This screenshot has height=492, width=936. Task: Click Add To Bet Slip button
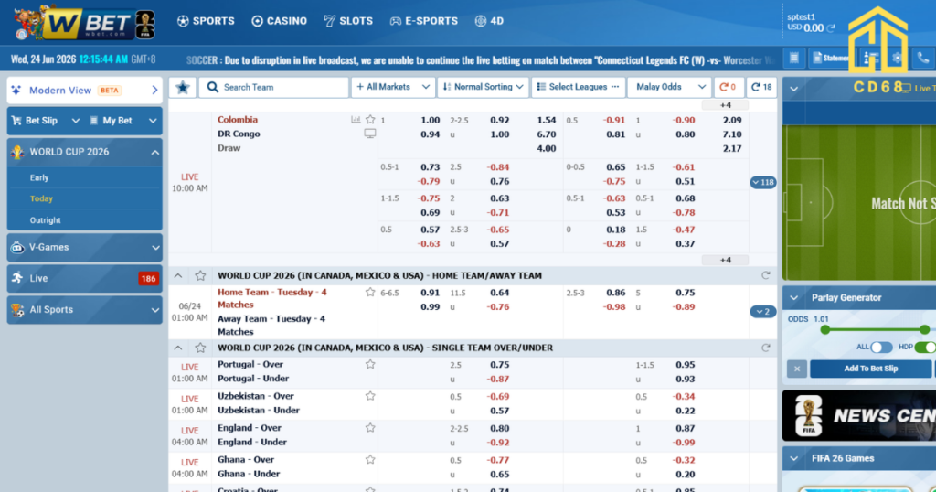[x=870, y=369]
